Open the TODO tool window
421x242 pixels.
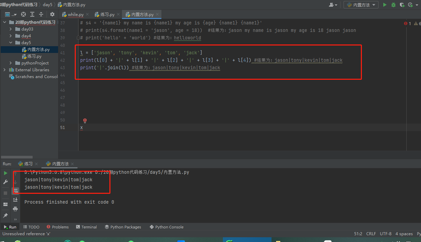(x=31, y=227)
